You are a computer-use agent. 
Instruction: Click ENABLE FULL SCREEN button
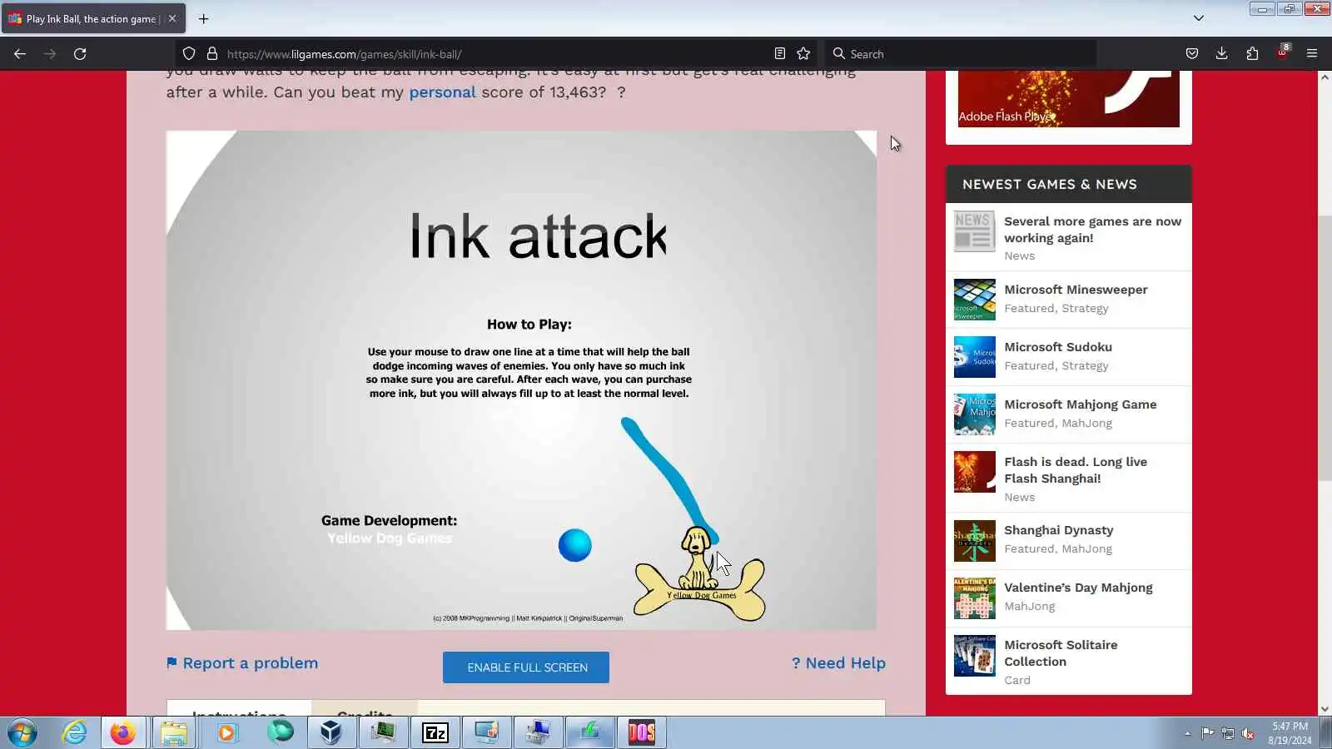[526, 667]
